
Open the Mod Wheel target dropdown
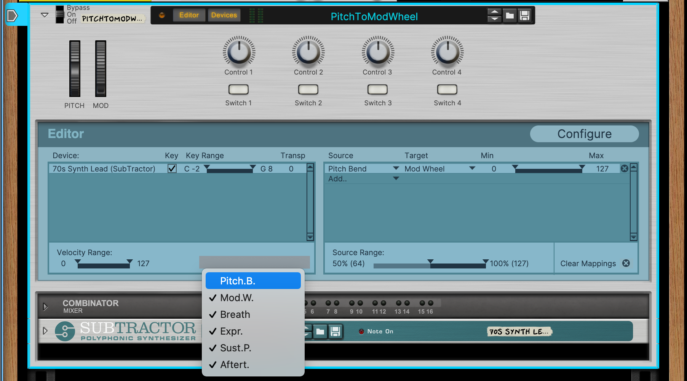[439, 168]
